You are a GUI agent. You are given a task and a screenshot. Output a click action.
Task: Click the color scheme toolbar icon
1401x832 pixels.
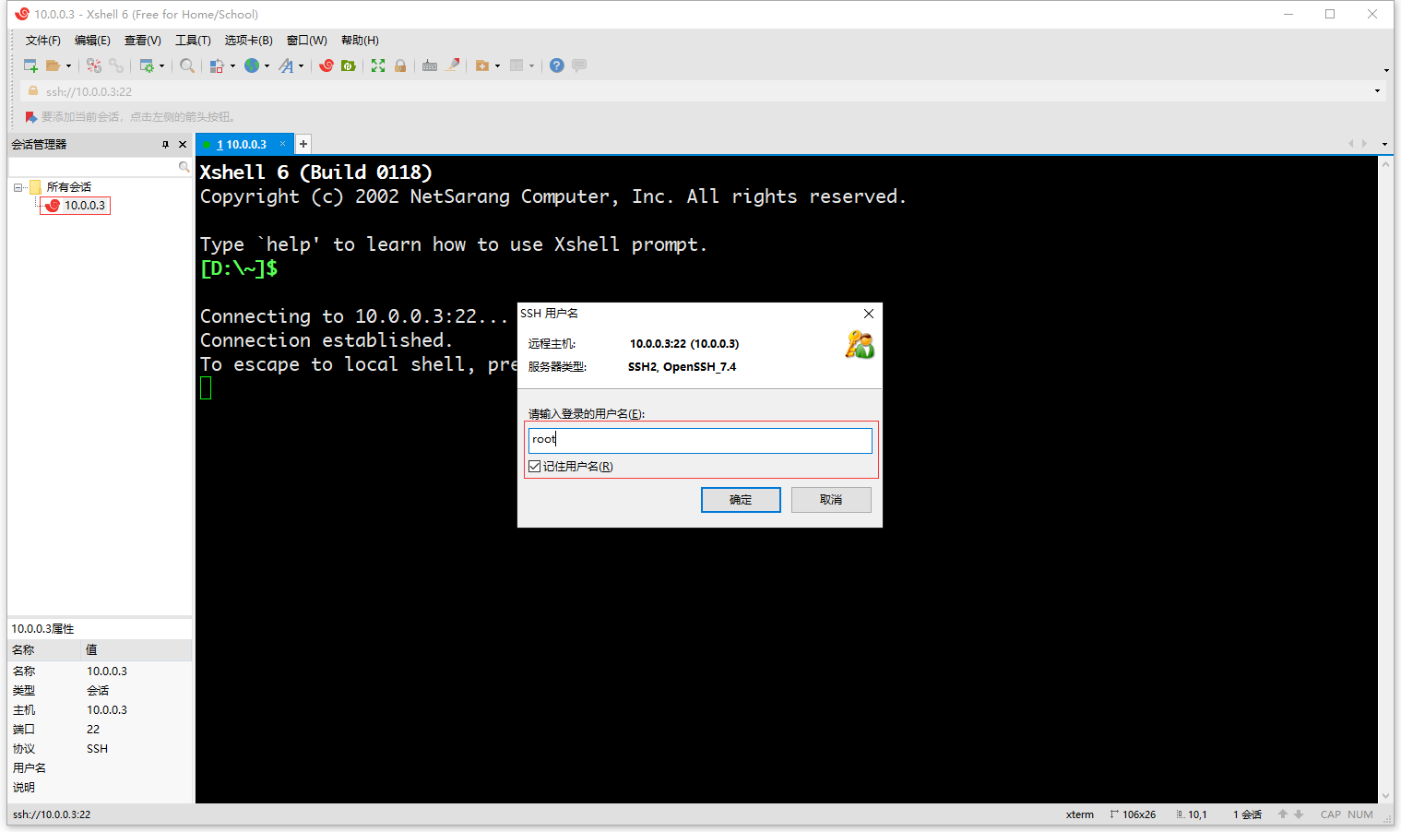click(217, 65)
